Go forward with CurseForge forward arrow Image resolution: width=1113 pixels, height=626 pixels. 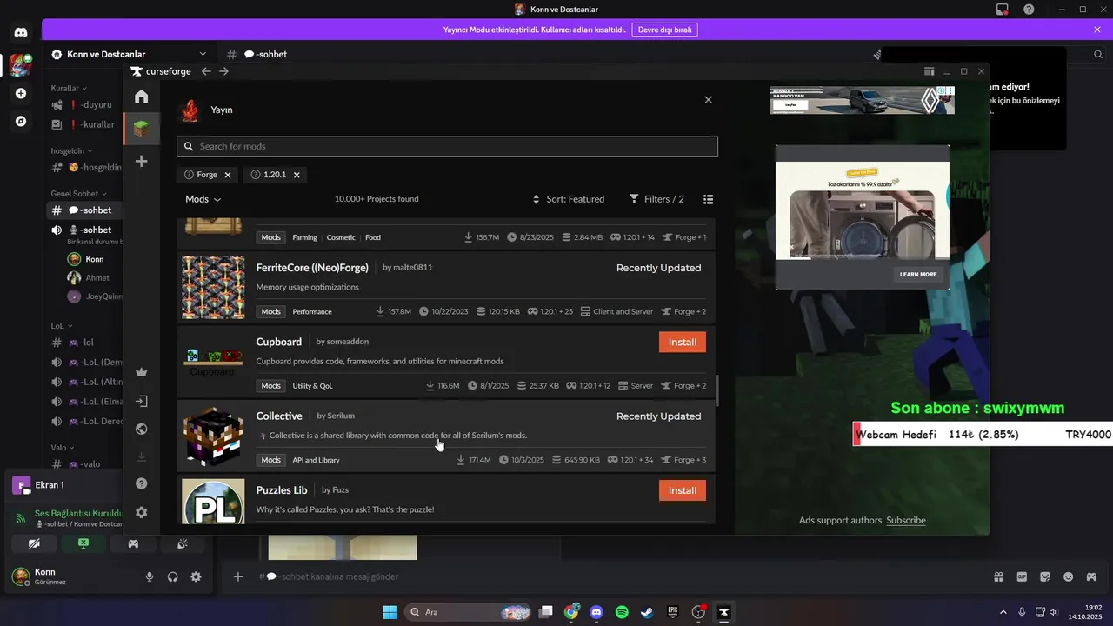click(223, 71)
